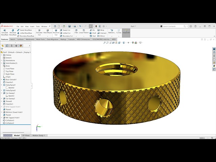The height and width of the screenshot is (162, 216).
Task: Expand the Solid Bodies(1) folder
Action: [1, 63]
